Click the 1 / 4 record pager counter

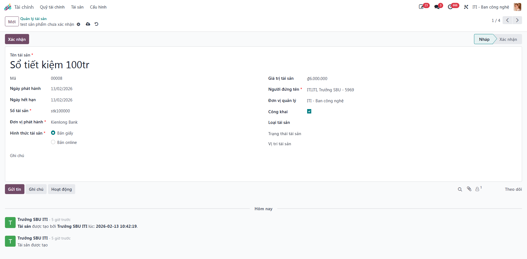[496, 21]
